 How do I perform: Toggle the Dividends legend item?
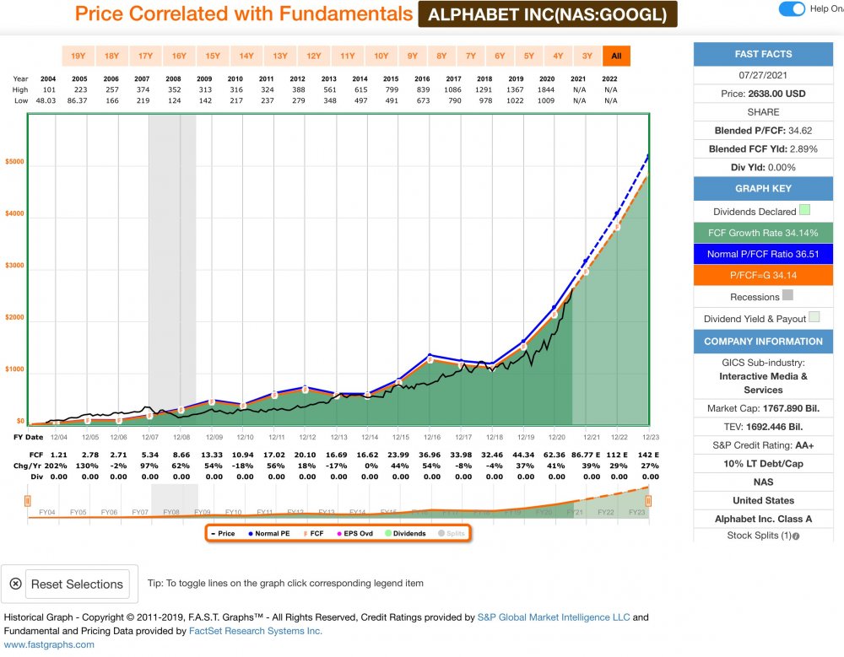click(x=405, y=533)
